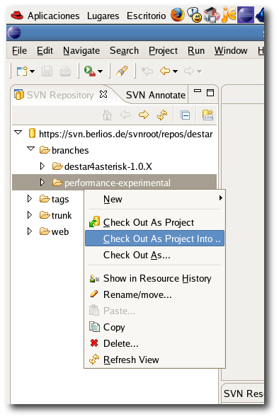Click the Forward navigation arrow in main toolbar
279x419 pixels.
[x=189, y=71]
